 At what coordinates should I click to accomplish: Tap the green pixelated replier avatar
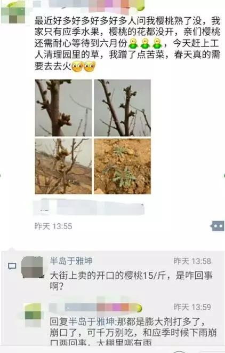tap(33, 315)
